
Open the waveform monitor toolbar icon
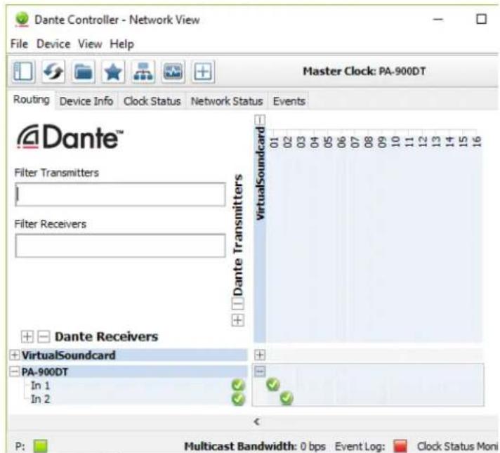click(x=173, y=71)
